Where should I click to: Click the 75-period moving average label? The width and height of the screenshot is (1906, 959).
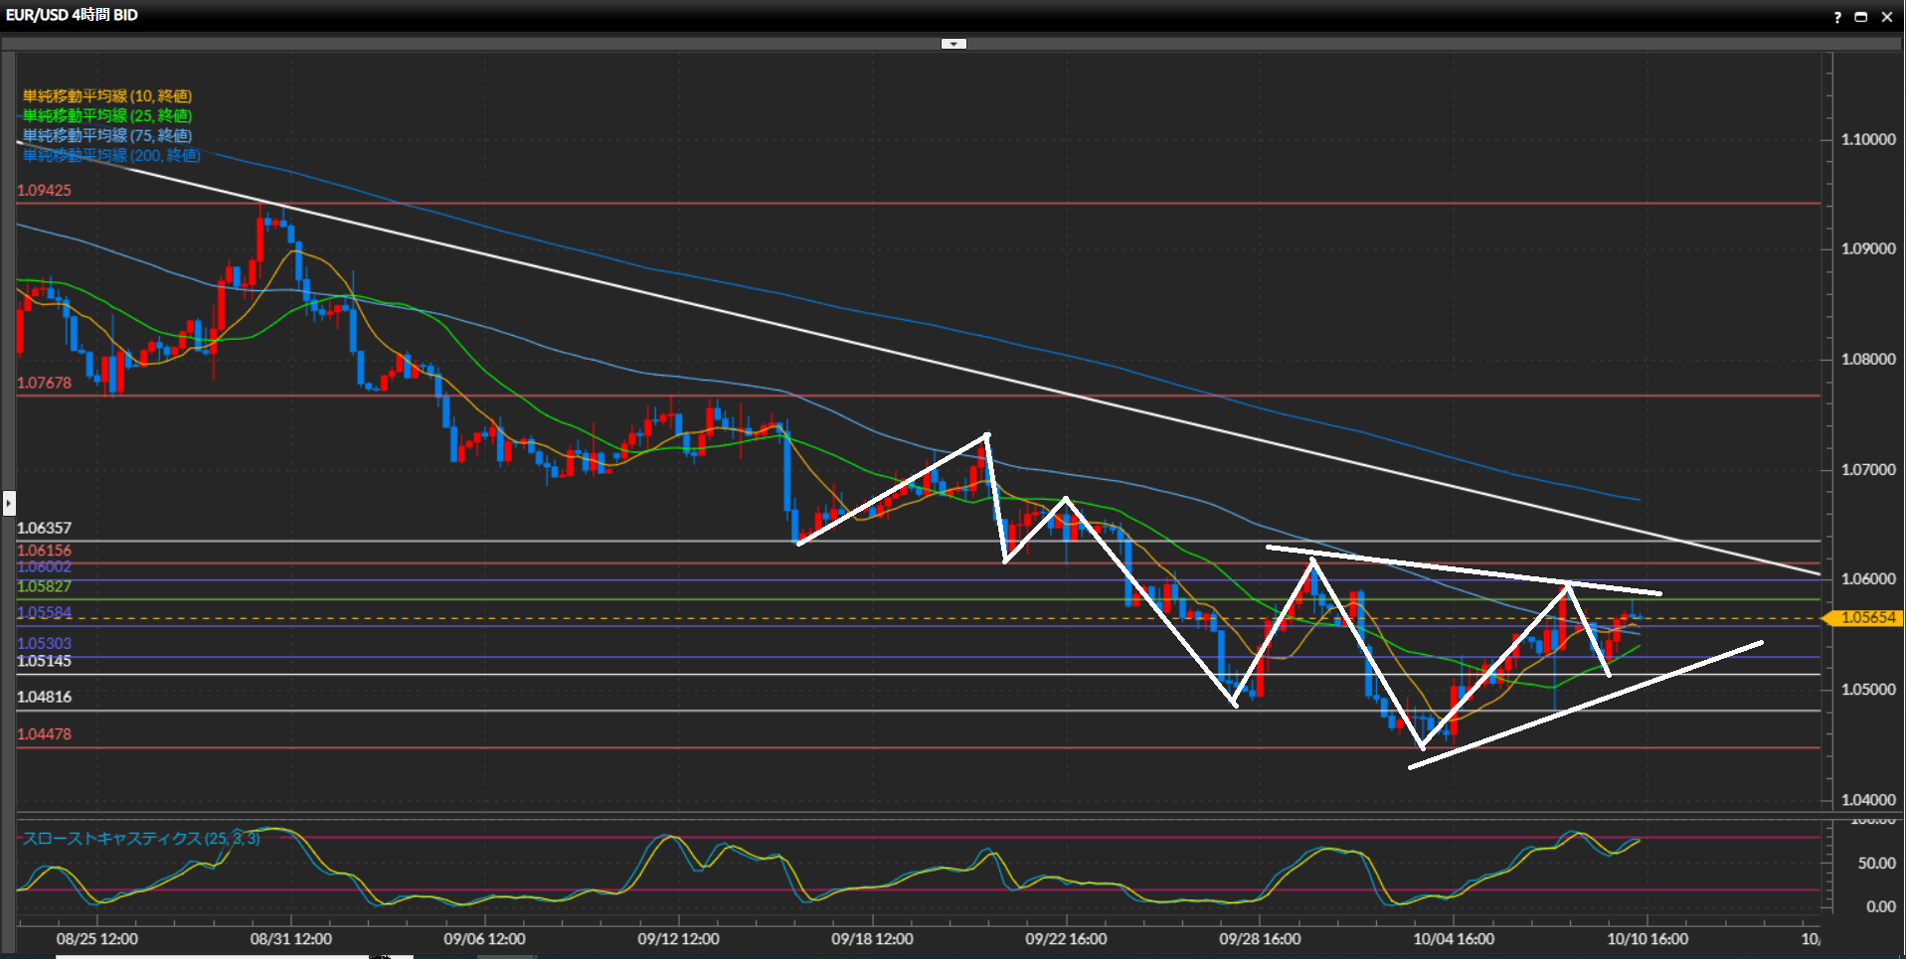click(107, 136)
